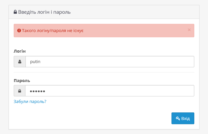Click on the entered text putin
The image size is (208, 134).
point(35,61)
